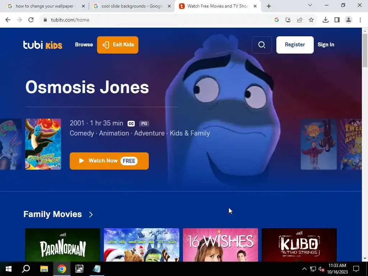Bookmark this page with the star icon
The height and width of the screenshot is (276, 368).
pos(311,20)
